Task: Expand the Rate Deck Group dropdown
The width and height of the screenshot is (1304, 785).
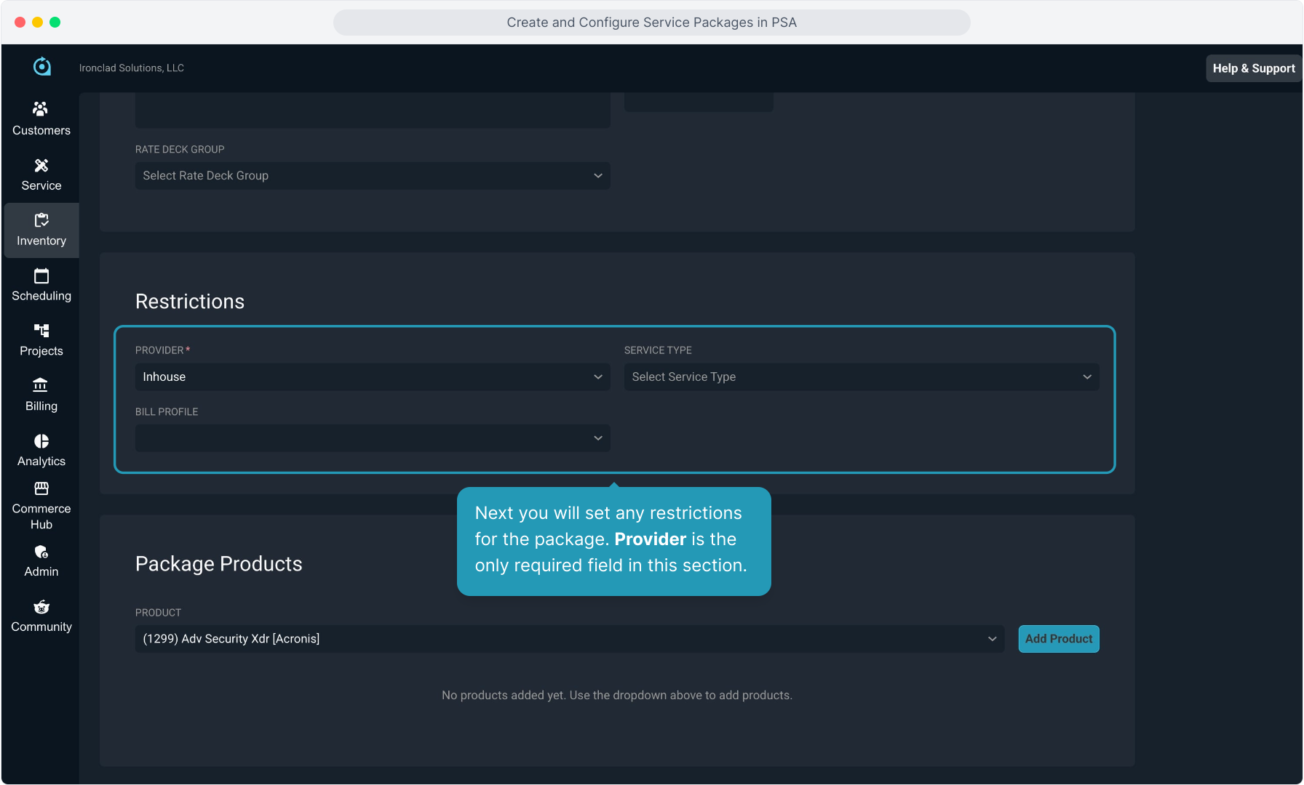Action: click(x=372, y=176)
